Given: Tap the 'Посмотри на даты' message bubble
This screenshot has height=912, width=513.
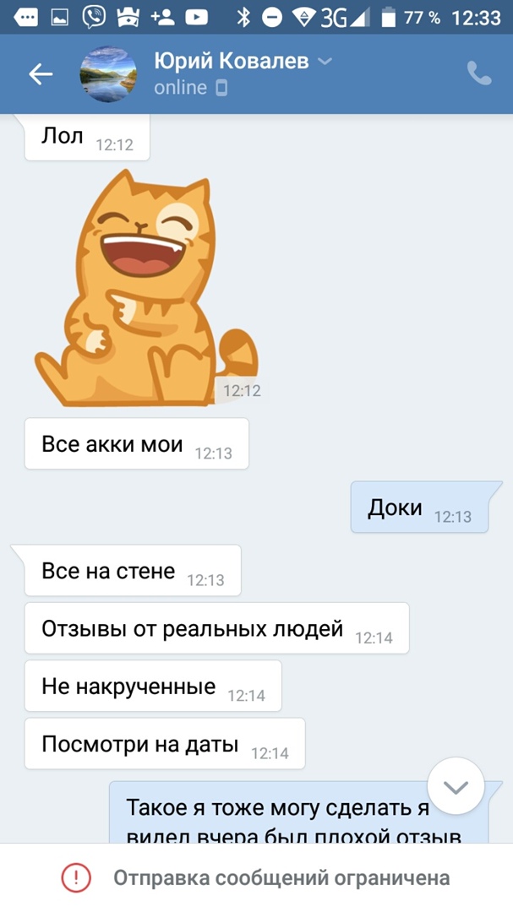Looking at the screenshot, I should coord(165,743).
